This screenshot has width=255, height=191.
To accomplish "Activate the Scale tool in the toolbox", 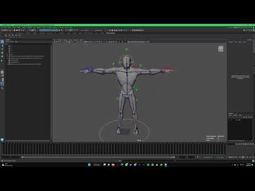I will [2, 60].
